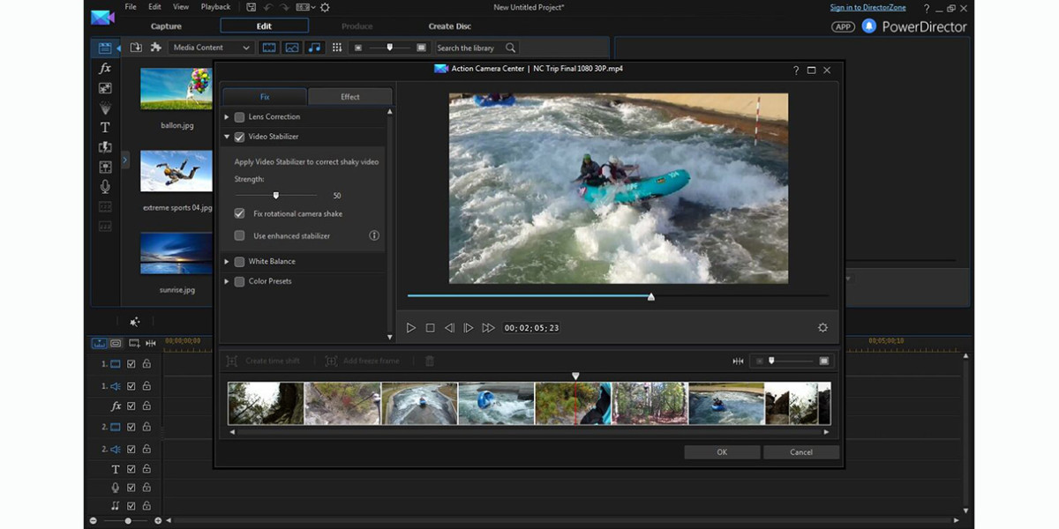Click the plug-in puzzle piece icon

(x=156, y=48)
